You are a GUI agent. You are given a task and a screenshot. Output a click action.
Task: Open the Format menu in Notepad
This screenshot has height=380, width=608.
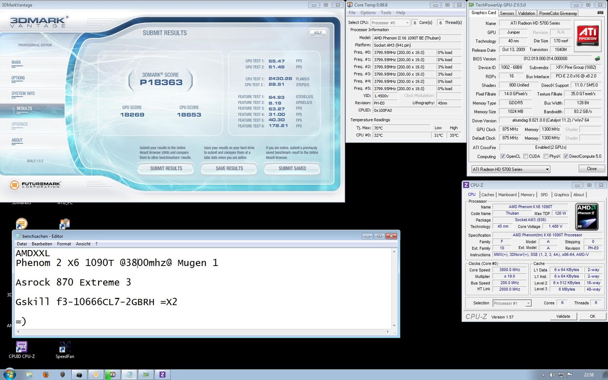tap(64, 244)
